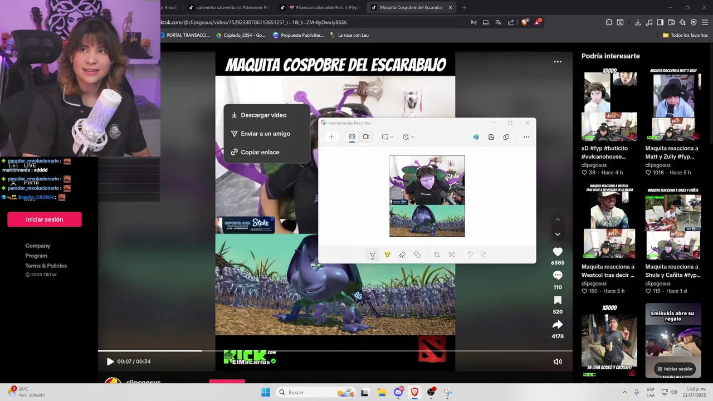Open xD #fyp #buticito recommended video thumbnail
Image resolution: width=713 pixels, height=401 pixels.
click(x=609, y=104)
